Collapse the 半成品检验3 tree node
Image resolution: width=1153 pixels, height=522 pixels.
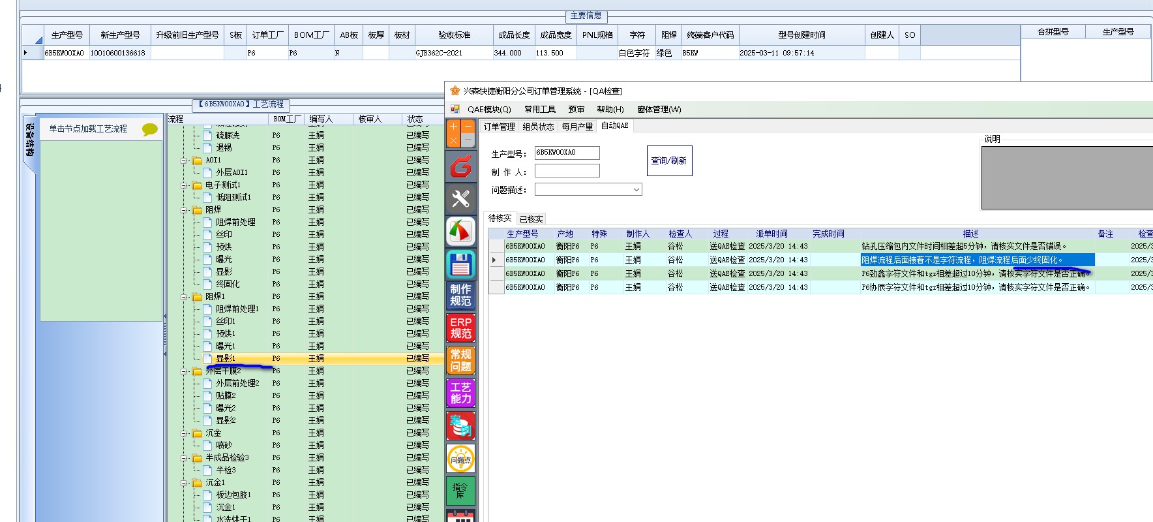(184, 458)
